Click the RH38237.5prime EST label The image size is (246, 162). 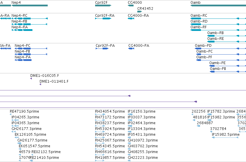110,123
